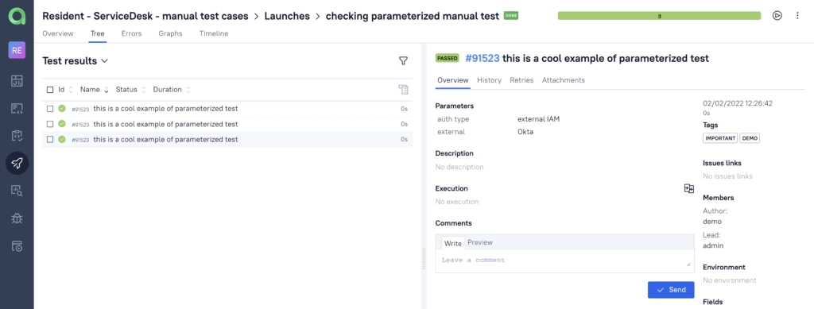Click the Allure TestOps logo
Screen dimensions: 814x309
(x=17, y=17)
